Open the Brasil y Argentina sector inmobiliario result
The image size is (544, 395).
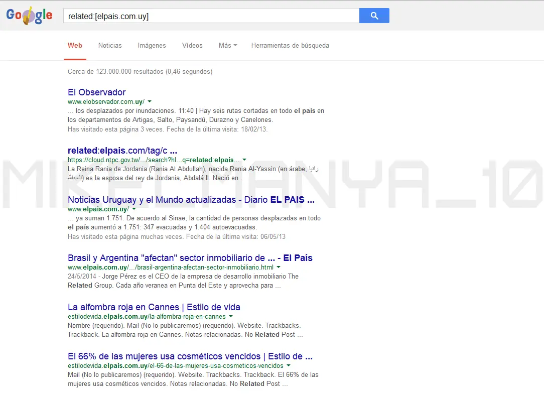(x=190, y=257)
